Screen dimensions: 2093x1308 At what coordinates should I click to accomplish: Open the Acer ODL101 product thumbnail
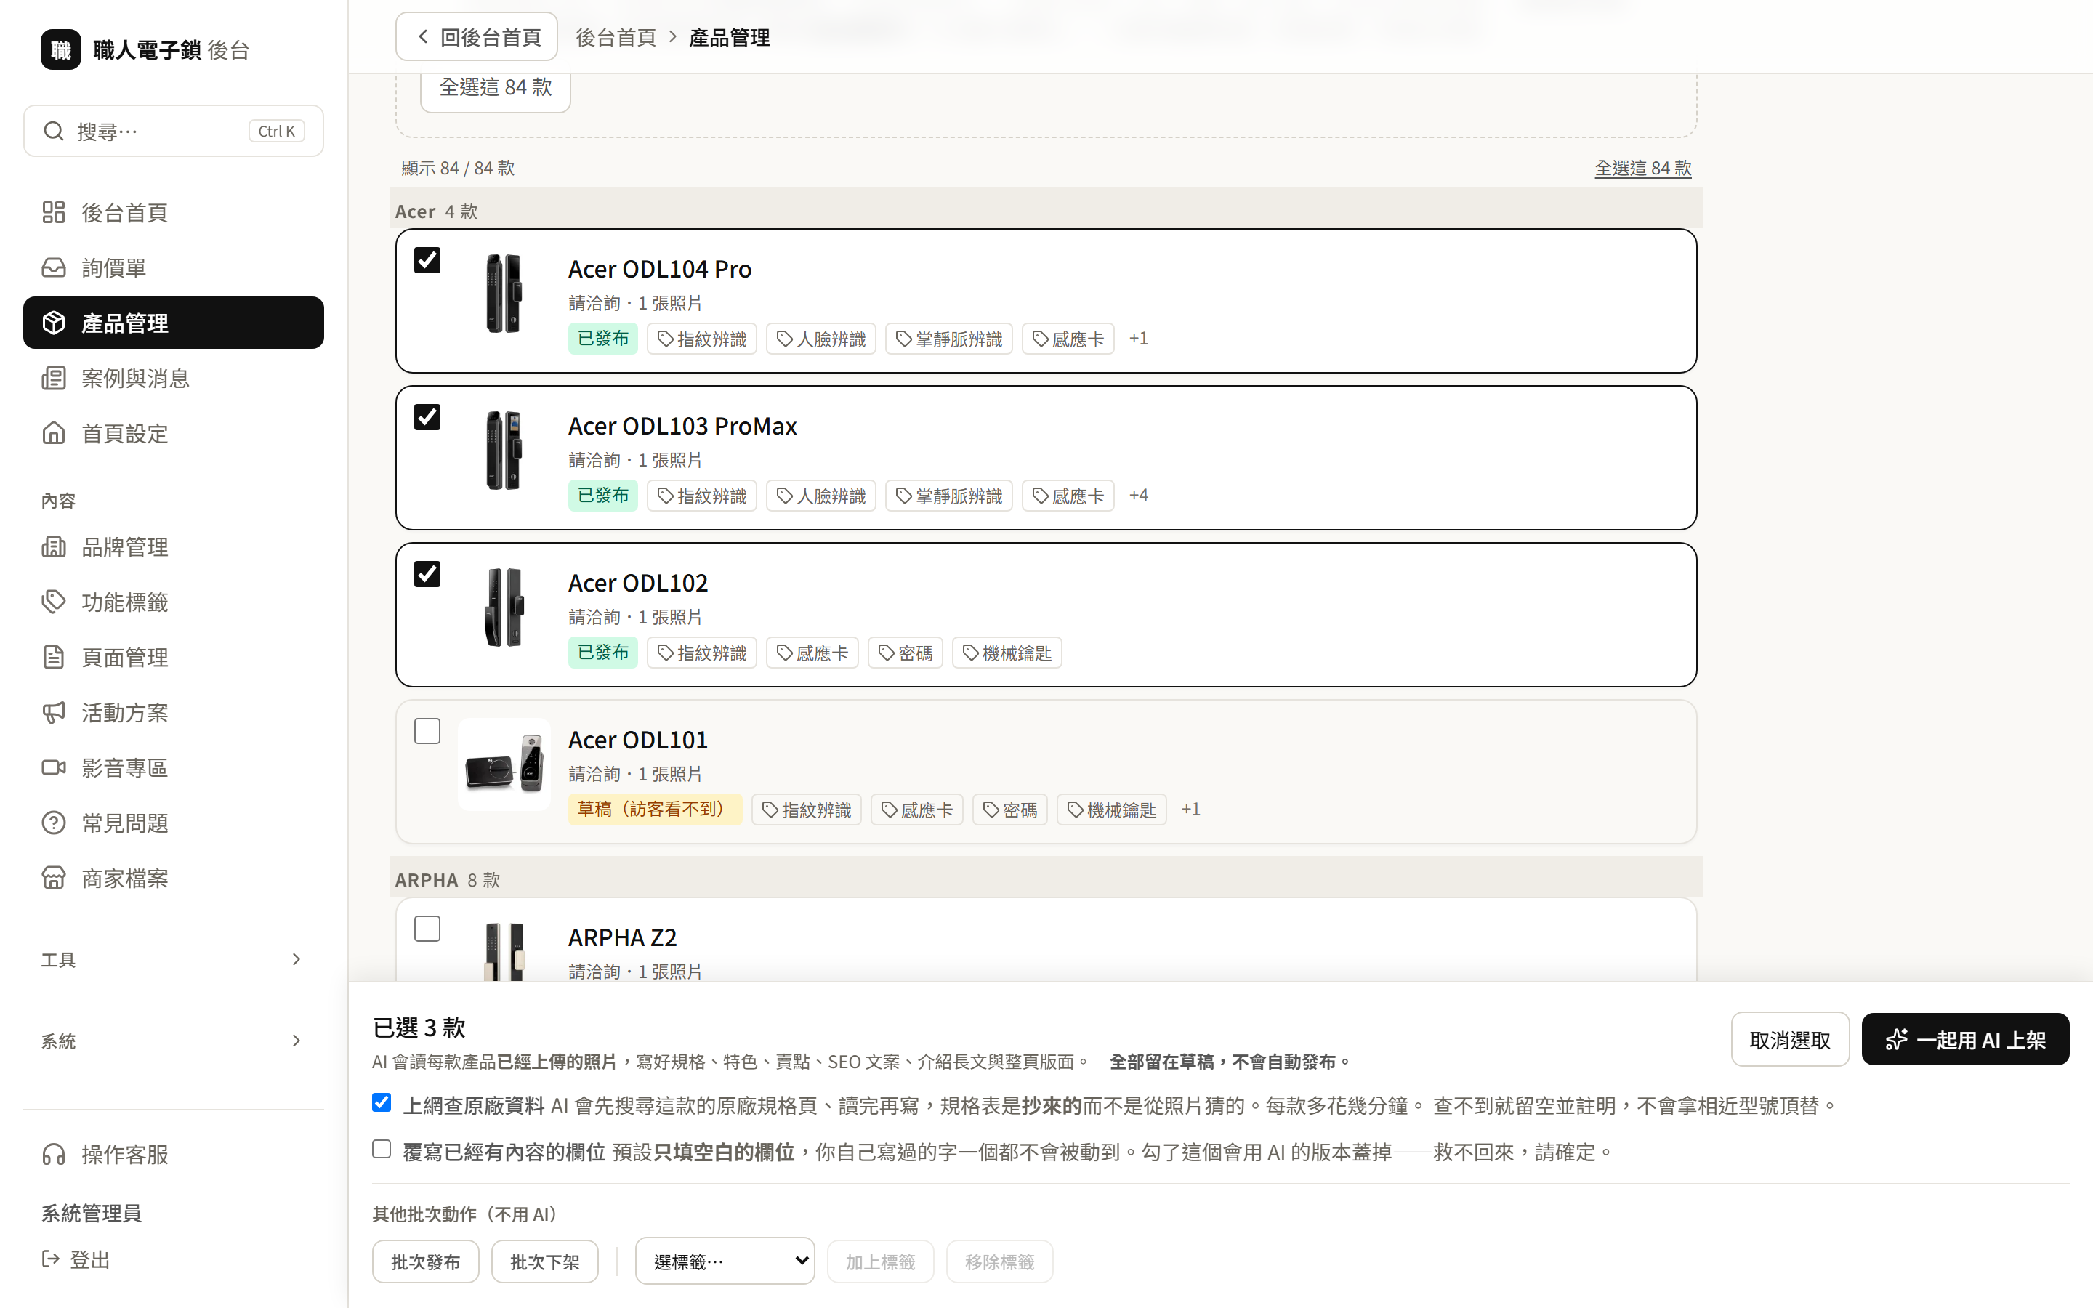tap(504, 764)
